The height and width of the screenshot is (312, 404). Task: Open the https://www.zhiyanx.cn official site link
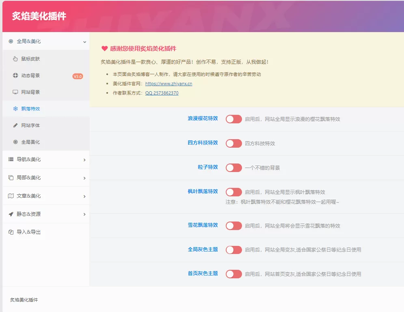[x=169, y=84]
